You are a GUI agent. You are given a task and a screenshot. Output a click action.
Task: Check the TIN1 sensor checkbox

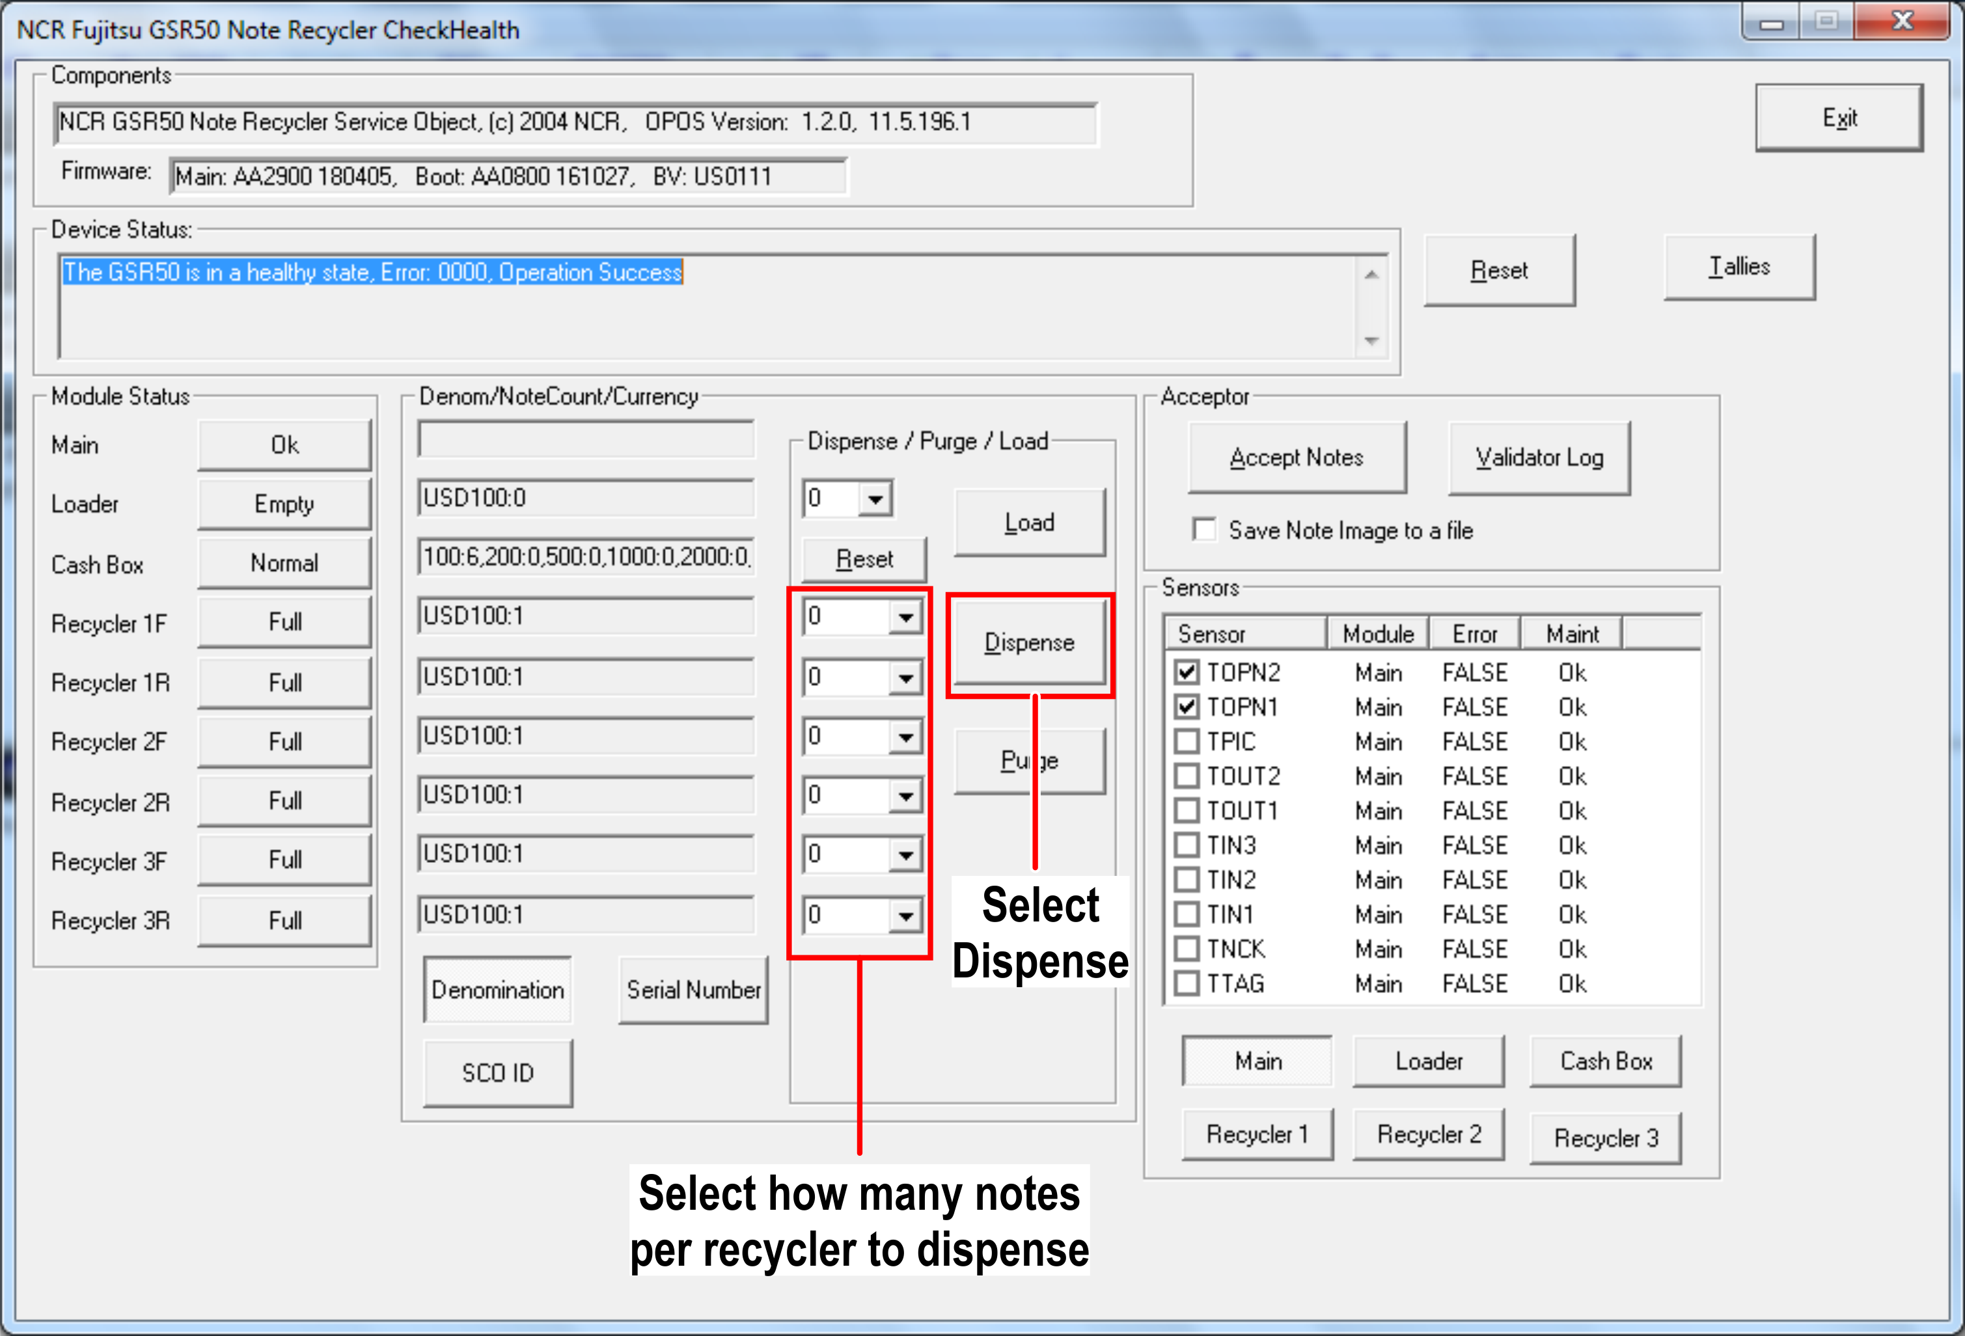pyautogui.click(x=1187, y=914)
